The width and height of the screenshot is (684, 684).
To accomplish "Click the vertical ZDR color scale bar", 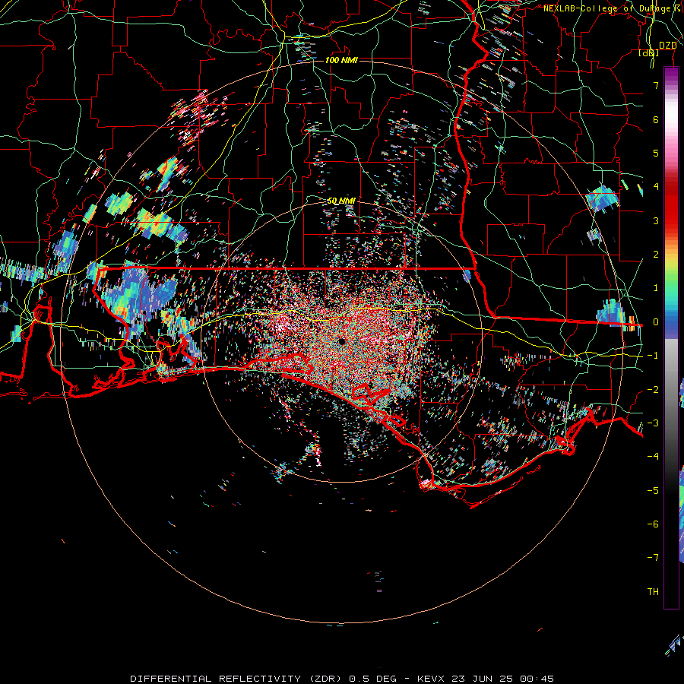I will [671, 338].
